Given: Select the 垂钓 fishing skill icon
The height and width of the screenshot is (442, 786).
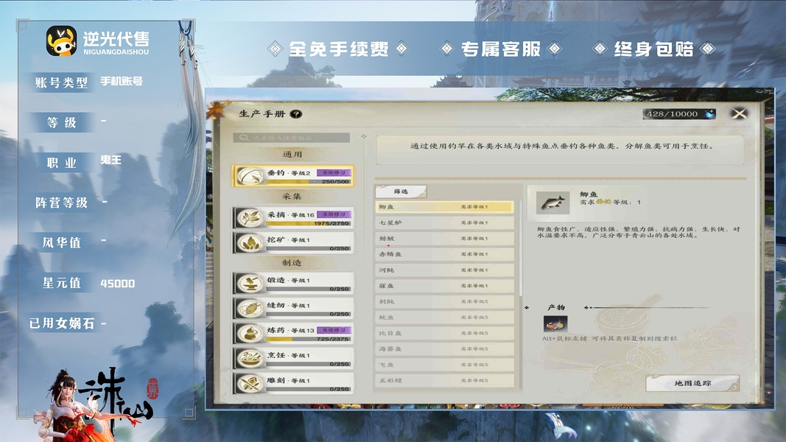Looking at the screenshot, I should tap(249, 176).
